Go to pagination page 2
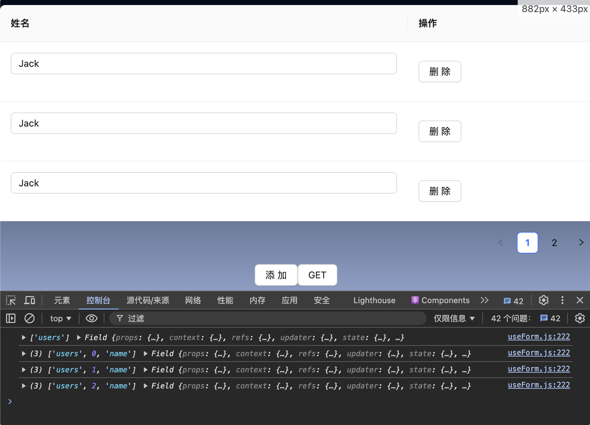 [x=554, y=243]
